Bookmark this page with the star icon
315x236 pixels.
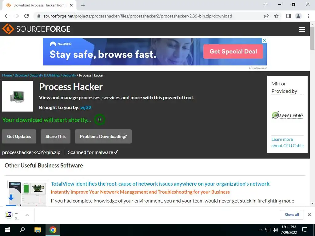[x=276, y=16]
